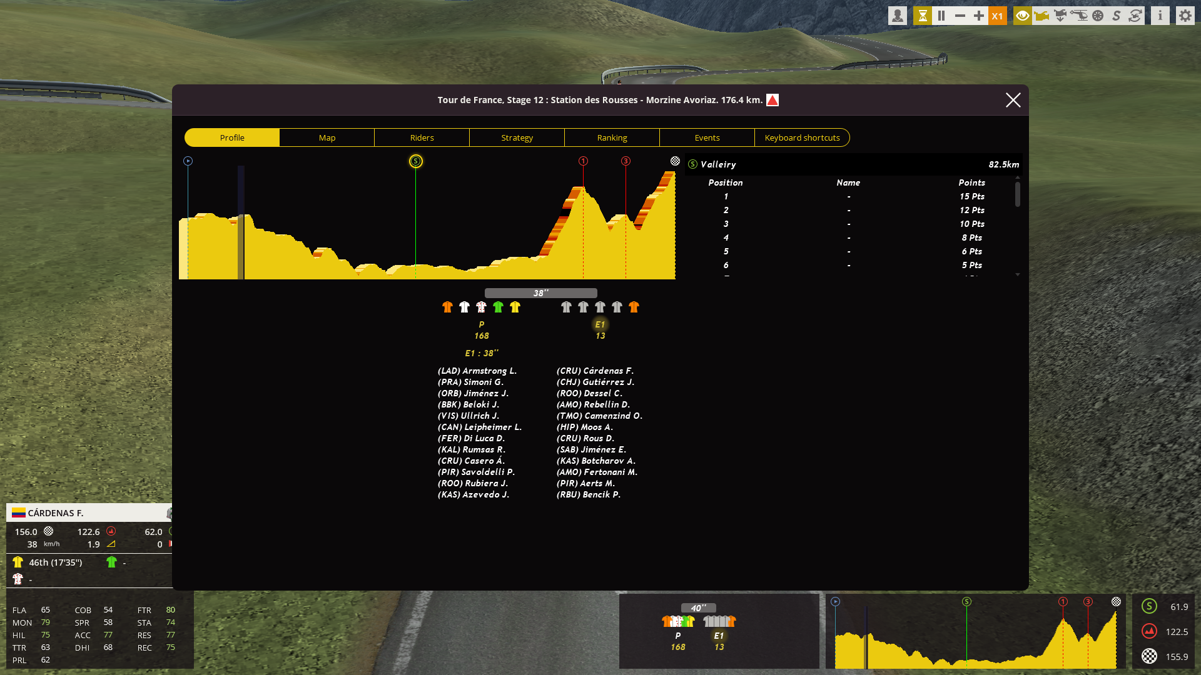Click the slope gradient icon in rider panel
Image resolution: width=1201 pixels, height=675 pixels.
tap(111, 544)
